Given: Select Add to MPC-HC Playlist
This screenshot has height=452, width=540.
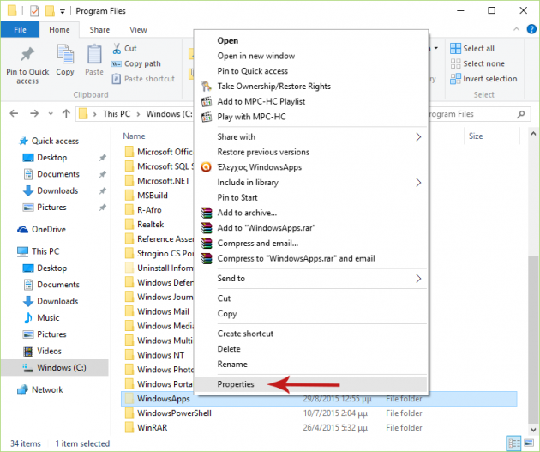Looking at the screenshot, I should 312,101.
